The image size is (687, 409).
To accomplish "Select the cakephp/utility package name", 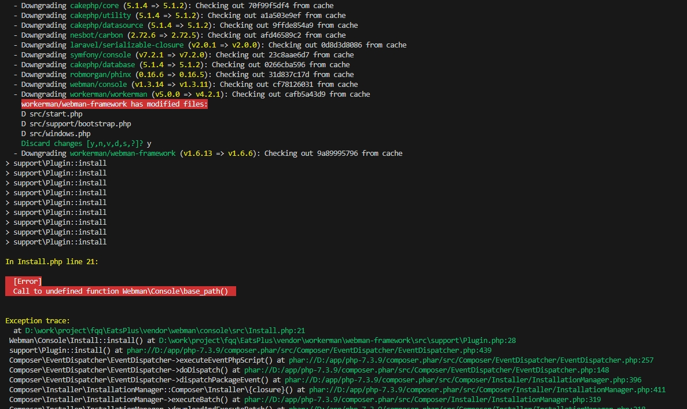I will click(x=100, y=15).
